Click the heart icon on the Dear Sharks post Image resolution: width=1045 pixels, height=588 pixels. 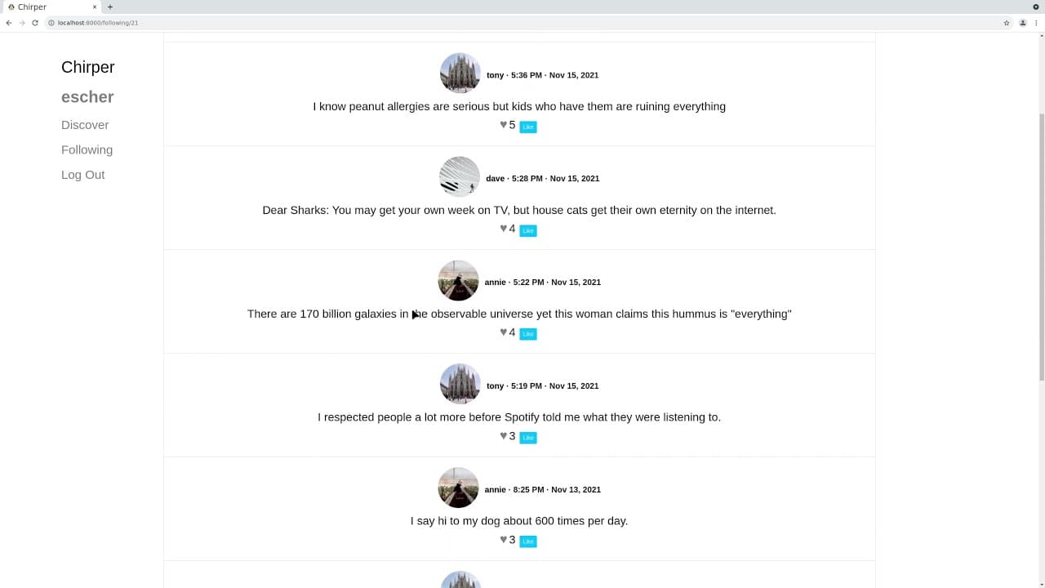504,229
